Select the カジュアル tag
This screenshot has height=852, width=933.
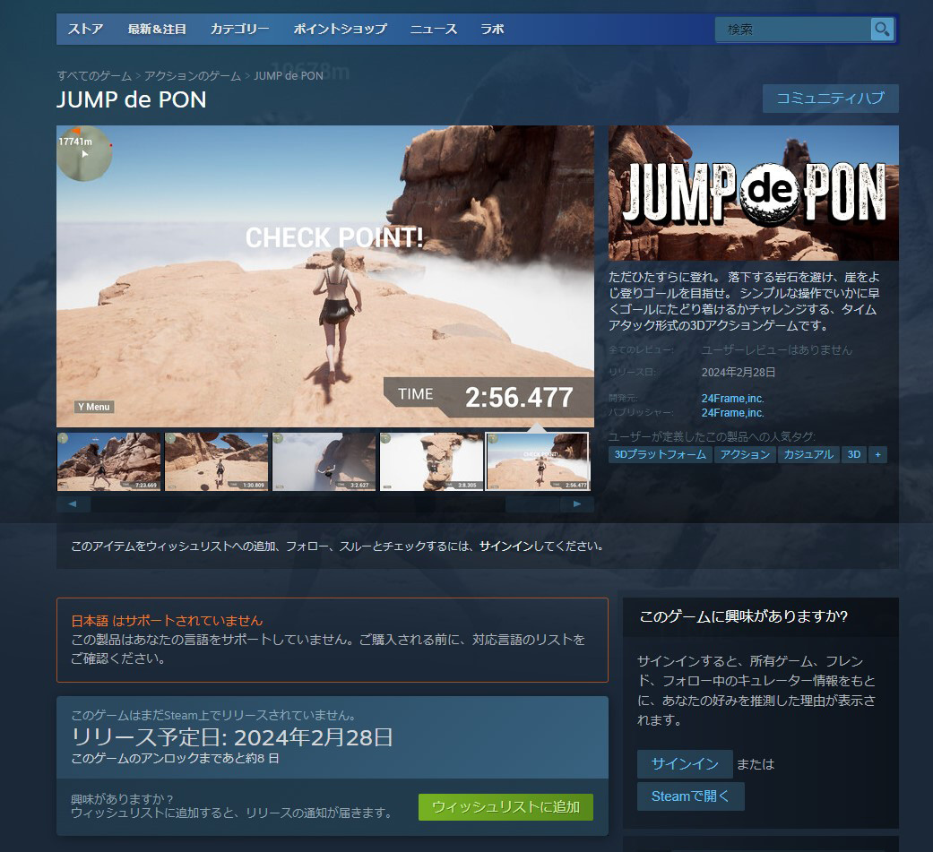[x=808, y=455]
